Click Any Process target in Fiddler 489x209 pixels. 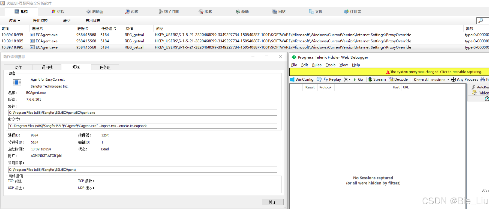tap(465, 79)
